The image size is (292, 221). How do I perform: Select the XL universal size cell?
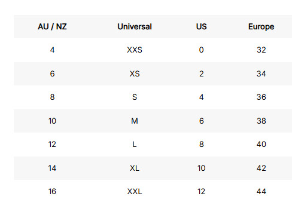click(135, 168)
